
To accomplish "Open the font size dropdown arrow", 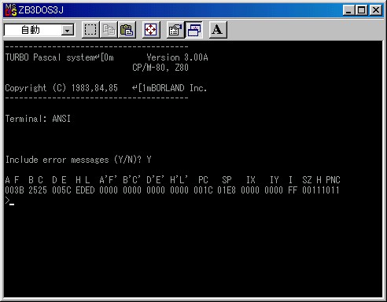I will pyautogui.click(x=68, y=31).
